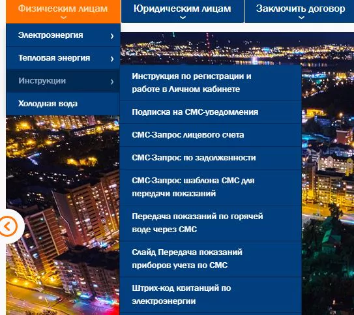Open Слайд Передача показаний приборов учета
The height and width of the screenshot is (315, 354).
point(211,259)
